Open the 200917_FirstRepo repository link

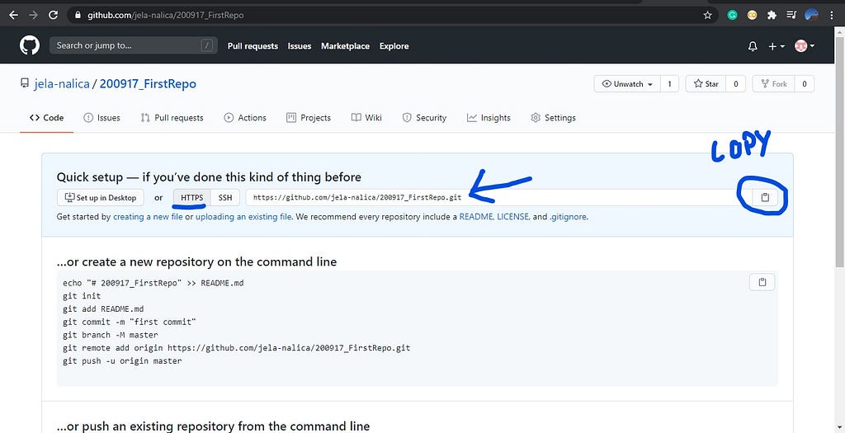pyautogui.click(x=148, y=84)
